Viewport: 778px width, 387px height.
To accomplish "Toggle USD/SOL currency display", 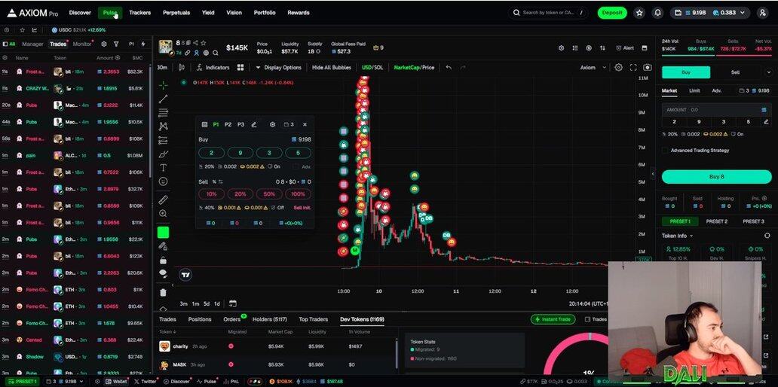I will pos(372,67).
